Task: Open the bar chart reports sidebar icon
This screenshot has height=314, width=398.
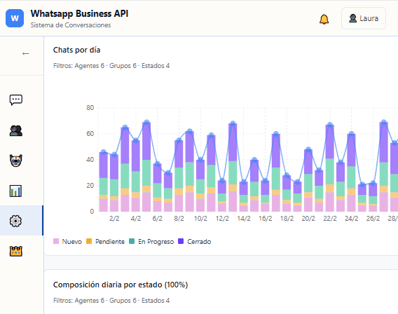Action: [x=15, y=191]
